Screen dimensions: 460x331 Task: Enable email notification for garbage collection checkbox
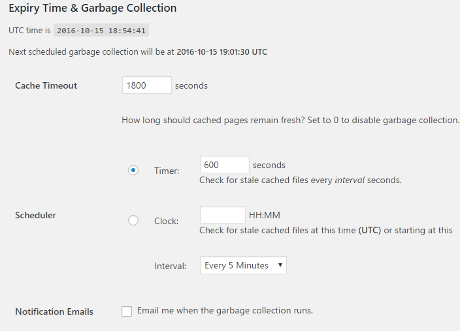pos(127,311)
